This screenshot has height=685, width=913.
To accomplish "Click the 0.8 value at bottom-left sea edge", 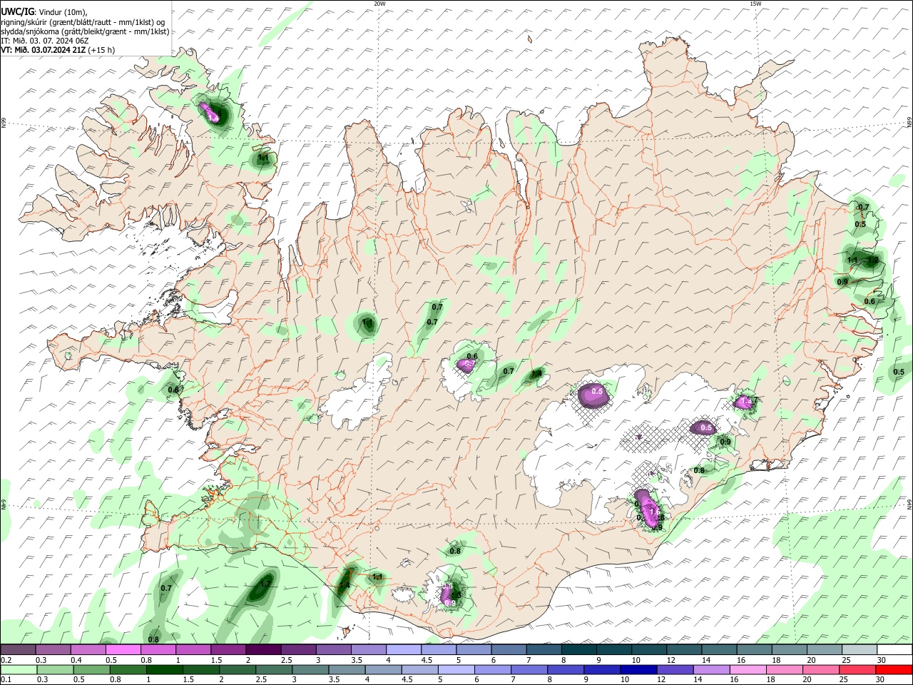I will 153,639.
